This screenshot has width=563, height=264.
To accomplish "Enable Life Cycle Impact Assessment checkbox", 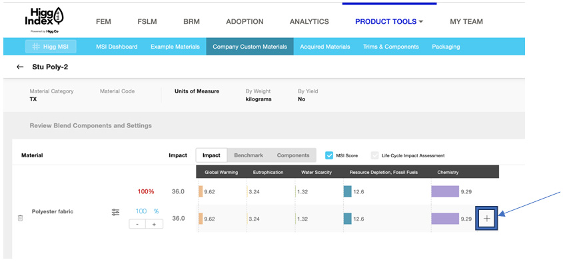I will [375, 155].
